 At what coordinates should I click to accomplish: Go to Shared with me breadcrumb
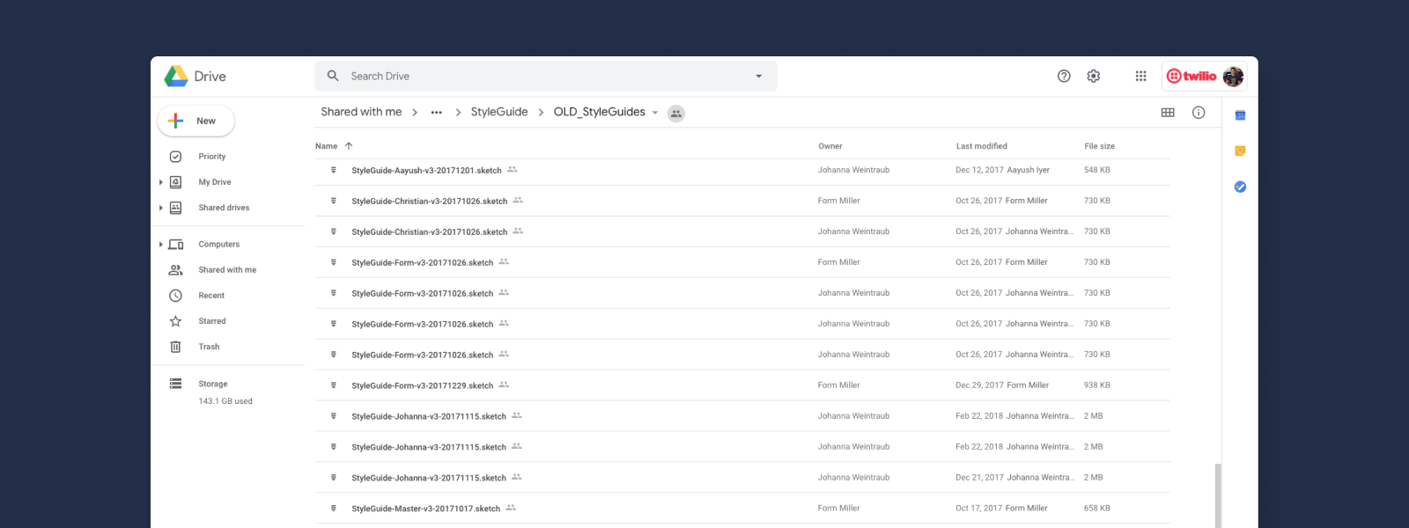(x=361, y=112)
